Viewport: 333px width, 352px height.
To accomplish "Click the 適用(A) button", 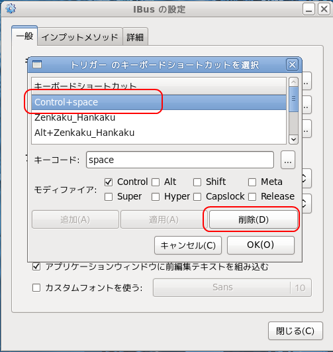I will coord(164,219).
